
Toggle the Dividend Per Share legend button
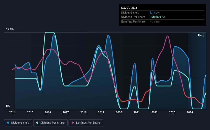click(x=50, y=123)
